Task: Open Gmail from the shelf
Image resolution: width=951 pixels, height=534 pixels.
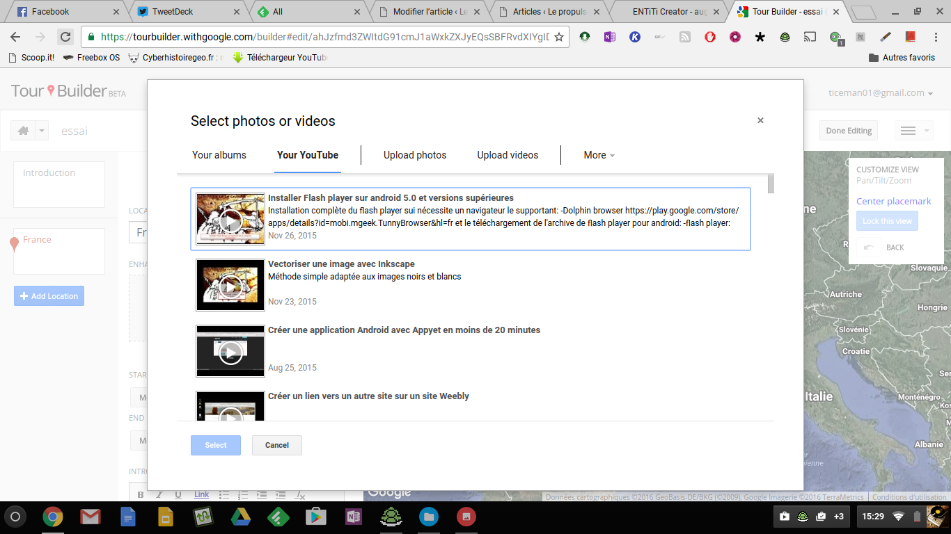Action: 90,517
